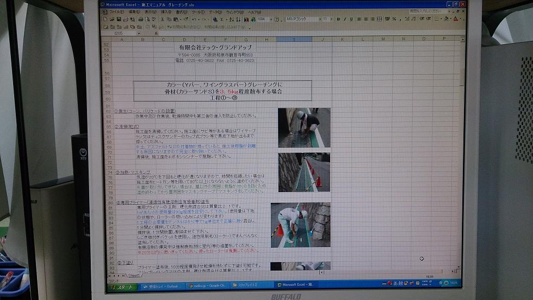Screen dimensions: 533x300
Task: Paste using the clipboard icon
Action: pos(175,19)
